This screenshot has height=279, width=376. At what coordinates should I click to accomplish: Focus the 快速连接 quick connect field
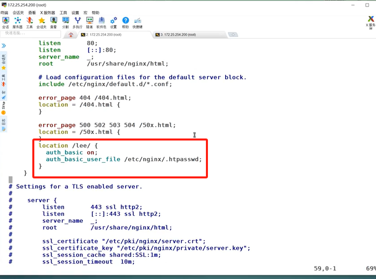[30, 33]
